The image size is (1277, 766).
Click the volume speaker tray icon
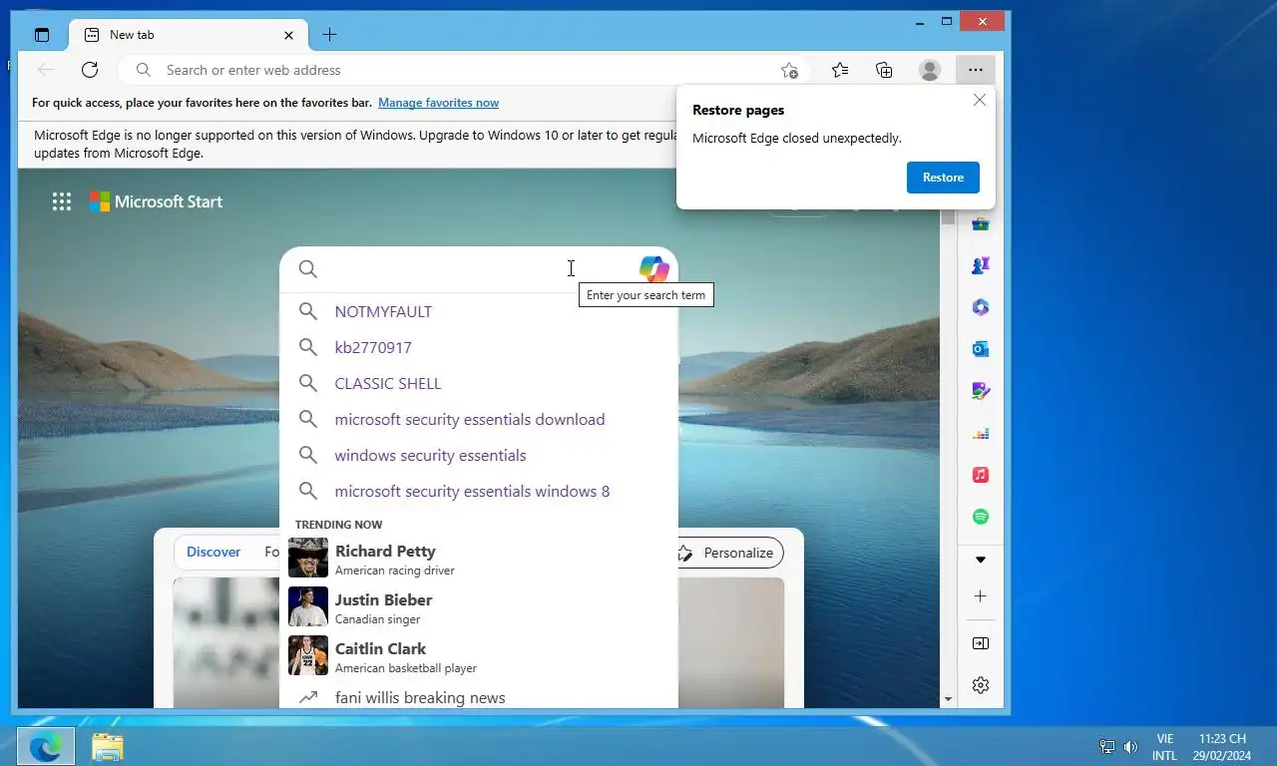(1130, 746)
